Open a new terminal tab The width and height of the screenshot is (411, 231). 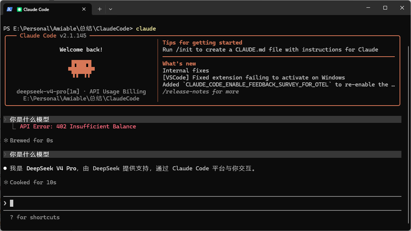(x=100, y=9)
